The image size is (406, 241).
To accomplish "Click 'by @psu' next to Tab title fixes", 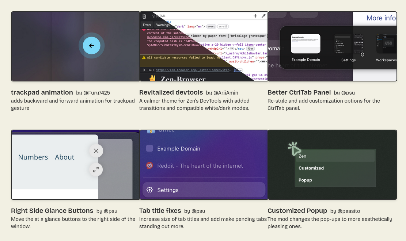I will [x=194, y=211].
